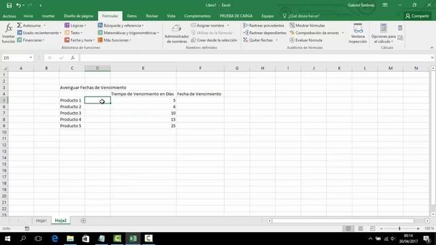The height and width of the screenshot is (245, 436).
Task: Open Búsqueda y referencia functions
Action: point(121,25)
